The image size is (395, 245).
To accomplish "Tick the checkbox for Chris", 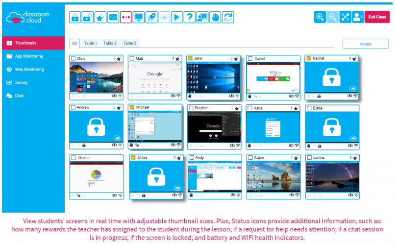I will coord(73,58).
